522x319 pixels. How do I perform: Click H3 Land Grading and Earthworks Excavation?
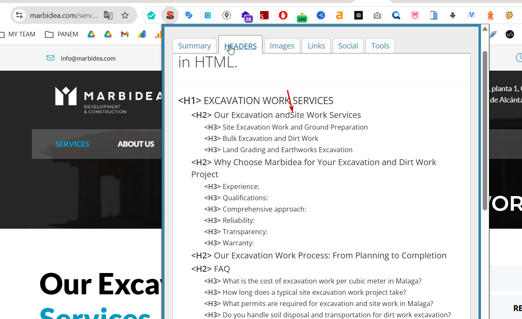(278, 150)
